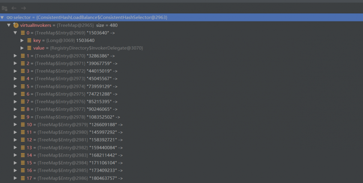Screen dimensions: 363x183
Task: Collapse entry 0 of the TreeMap
Action: click(x=15, y=33)
